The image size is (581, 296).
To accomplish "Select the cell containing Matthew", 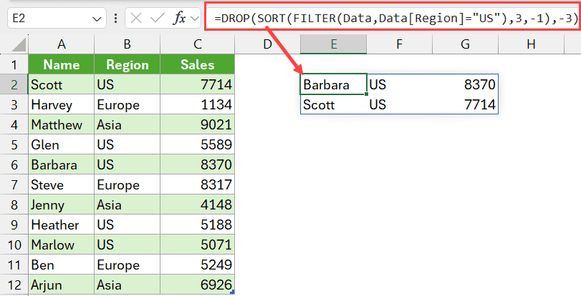I will (62, 124).
